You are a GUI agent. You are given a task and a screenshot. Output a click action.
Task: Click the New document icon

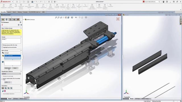tap(20, 2)
